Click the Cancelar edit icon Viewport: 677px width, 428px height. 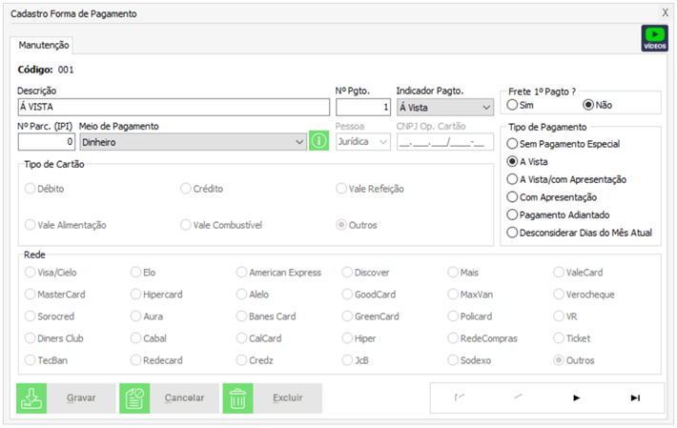tap(134, 397)
